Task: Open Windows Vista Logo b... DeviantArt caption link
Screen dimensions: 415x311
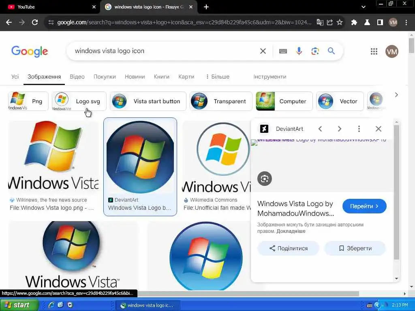Action: (x=139, y=208)
